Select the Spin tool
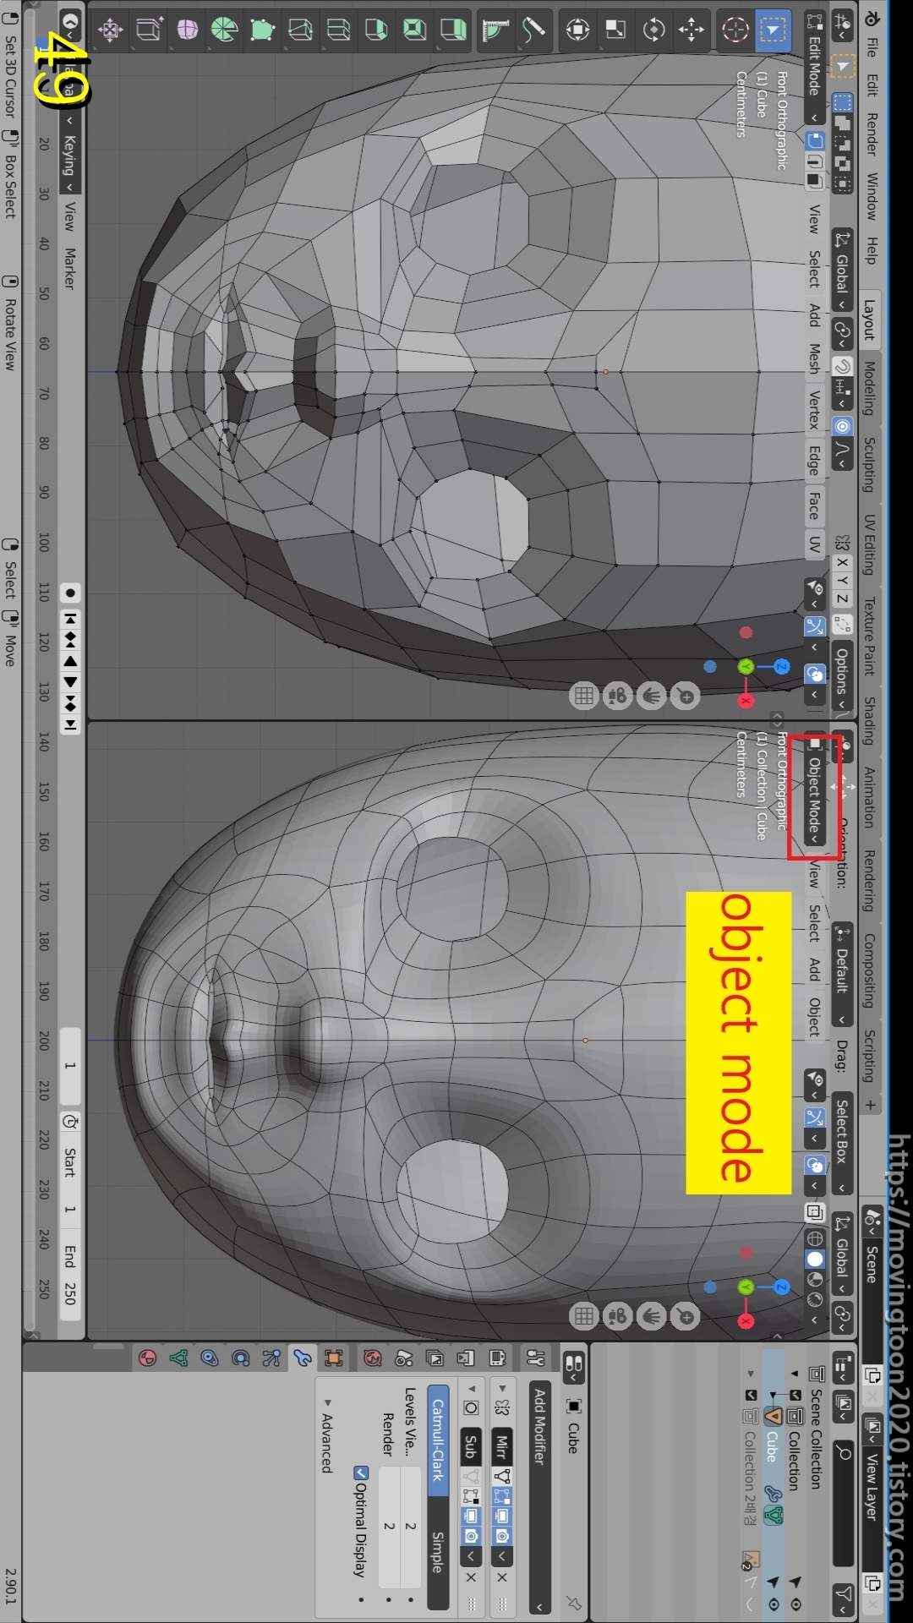 [x=225, y=30]
